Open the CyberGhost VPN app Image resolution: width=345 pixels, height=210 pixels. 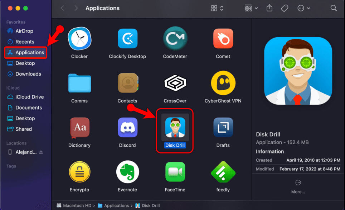point(223,83)
